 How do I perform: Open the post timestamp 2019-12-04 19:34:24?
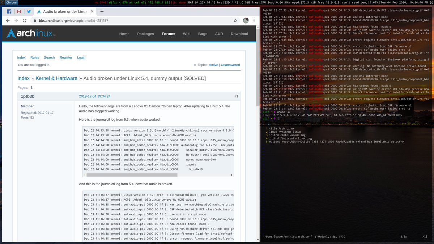coord(95,96)
